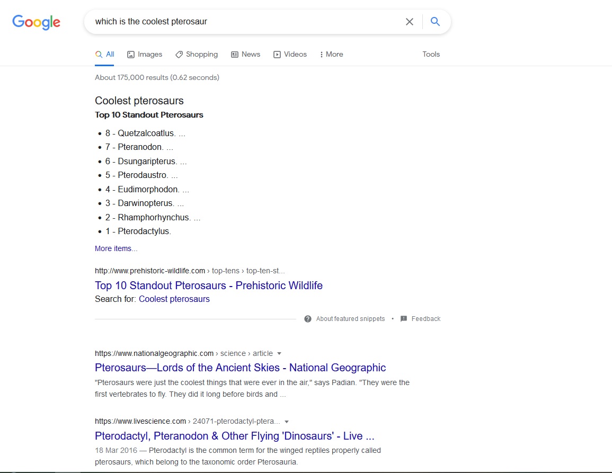Open the Live Science Pterodactyl result
The image size is (612, 473).
(x=235, y=436)
